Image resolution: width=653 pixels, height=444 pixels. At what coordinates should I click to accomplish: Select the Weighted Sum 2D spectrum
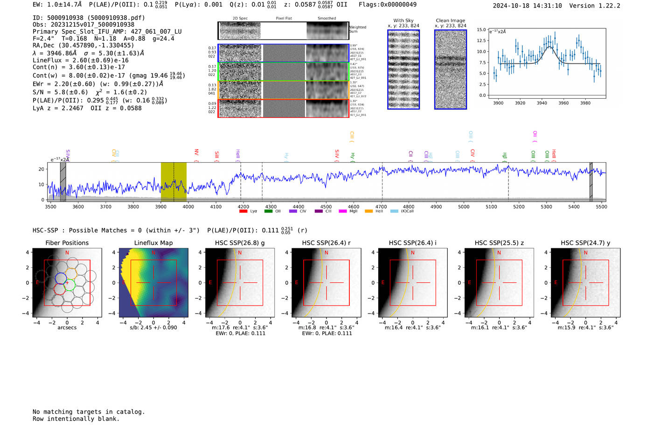(284, 31)
